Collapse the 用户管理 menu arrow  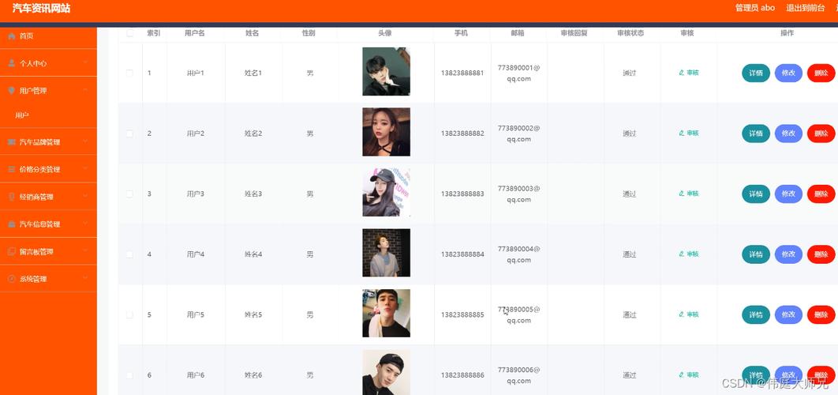coord(85,90)
